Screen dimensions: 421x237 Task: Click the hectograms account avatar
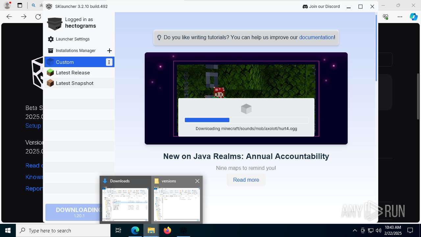[55, 23]
